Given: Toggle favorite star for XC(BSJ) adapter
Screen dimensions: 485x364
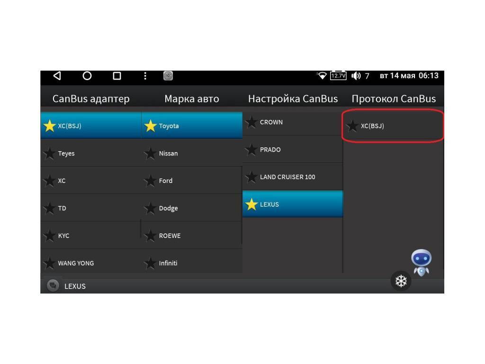Looking at the screenshot, I should point(49,126).
